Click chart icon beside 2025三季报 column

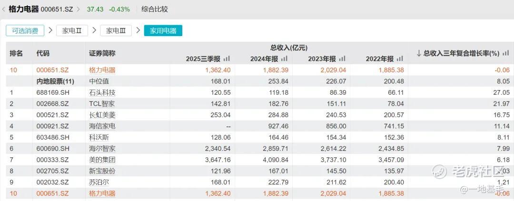point(227,59)
